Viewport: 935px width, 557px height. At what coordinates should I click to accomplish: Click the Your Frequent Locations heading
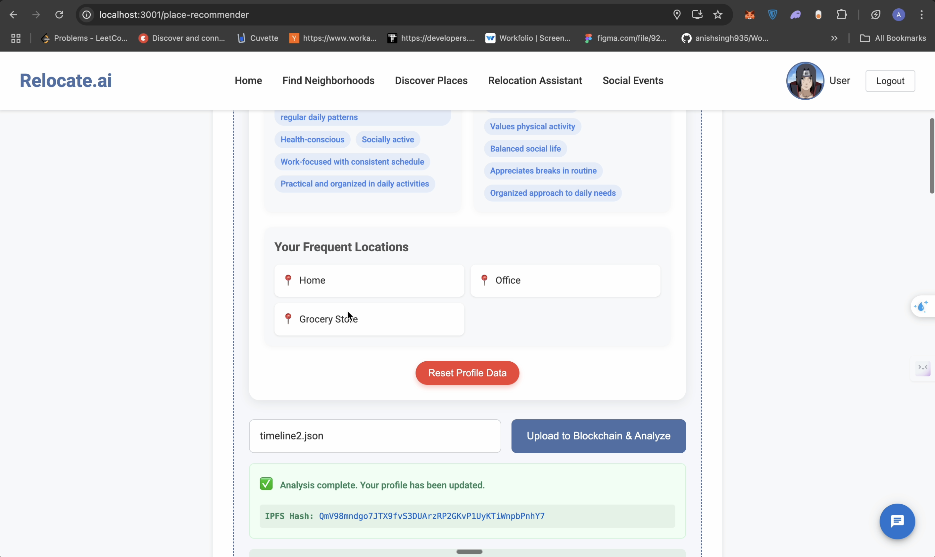341,247
